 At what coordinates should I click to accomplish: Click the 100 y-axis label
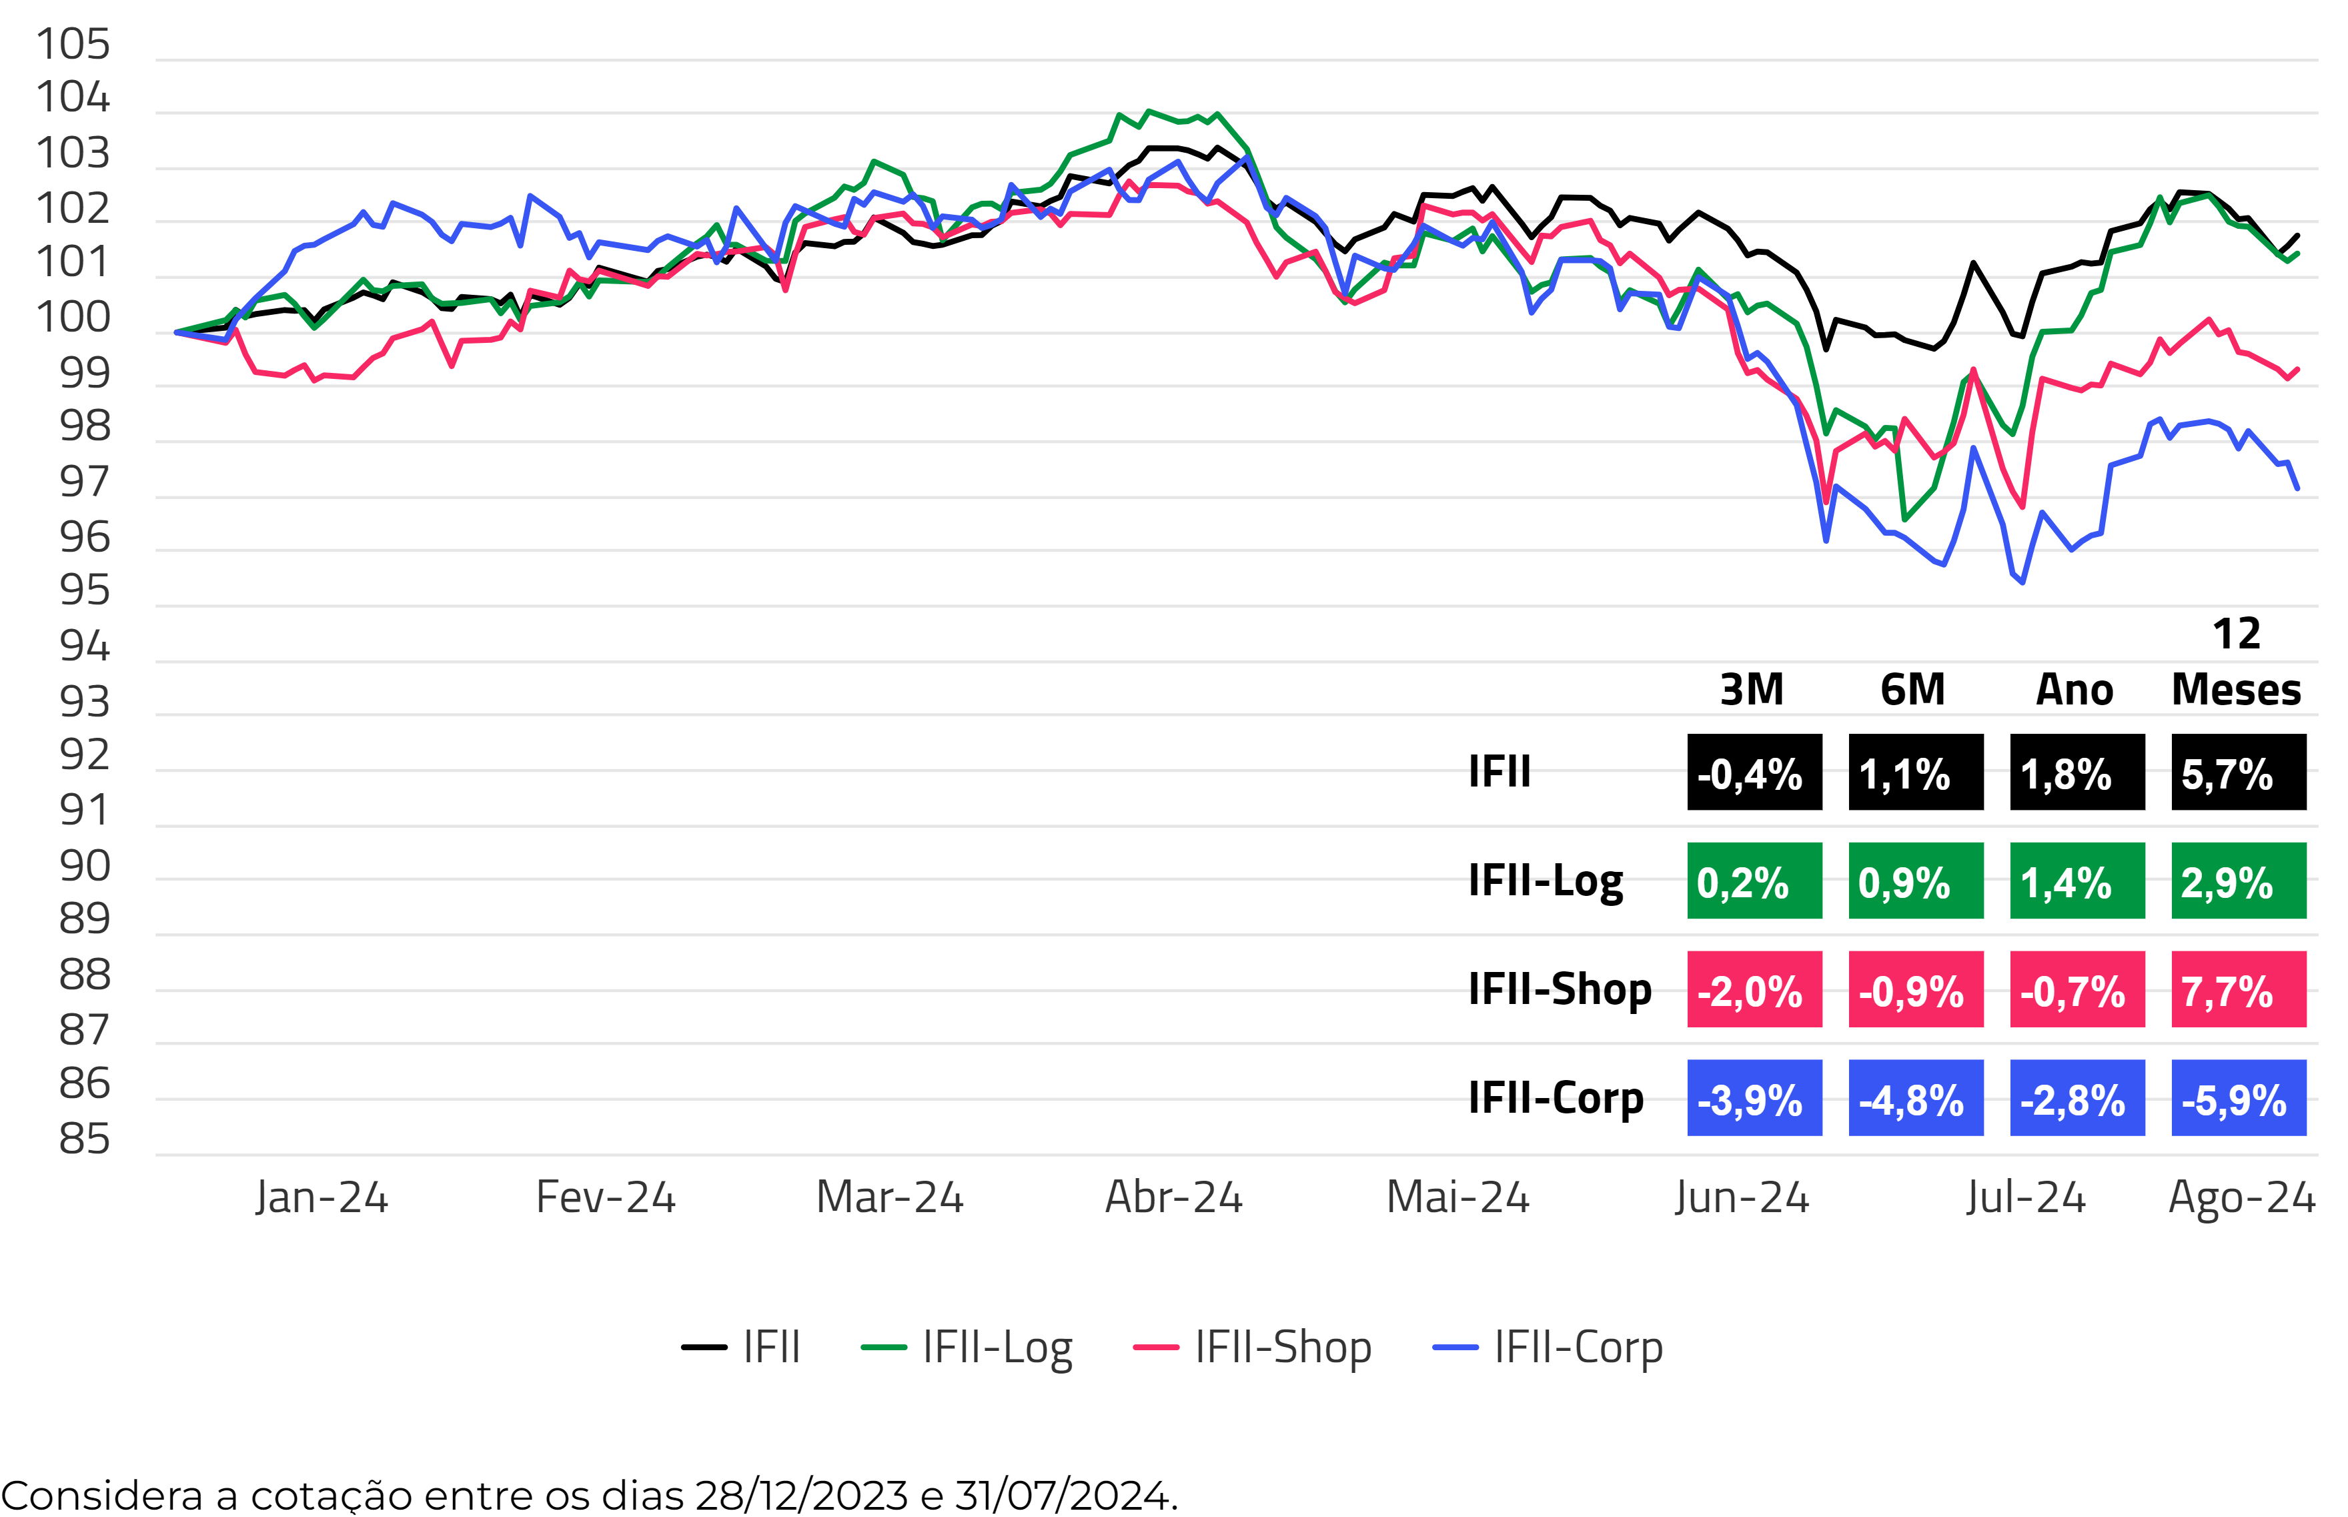[x=73, y=317]
